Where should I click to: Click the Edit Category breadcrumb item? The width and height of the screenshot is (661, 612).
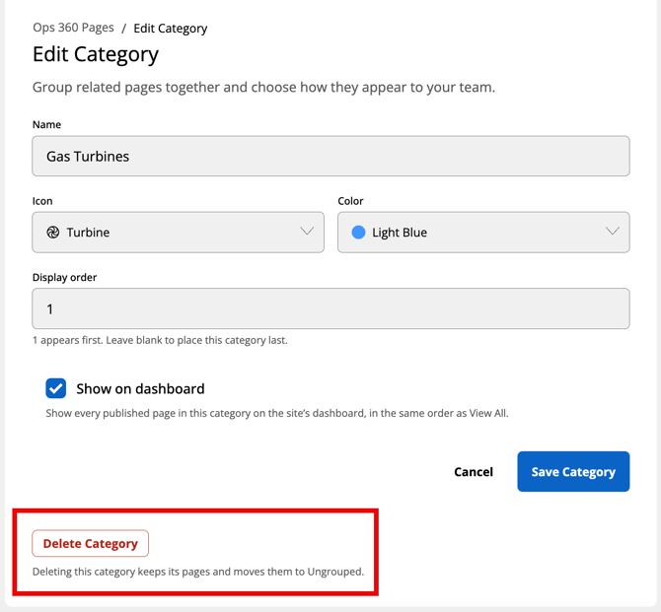pos(171,29)
